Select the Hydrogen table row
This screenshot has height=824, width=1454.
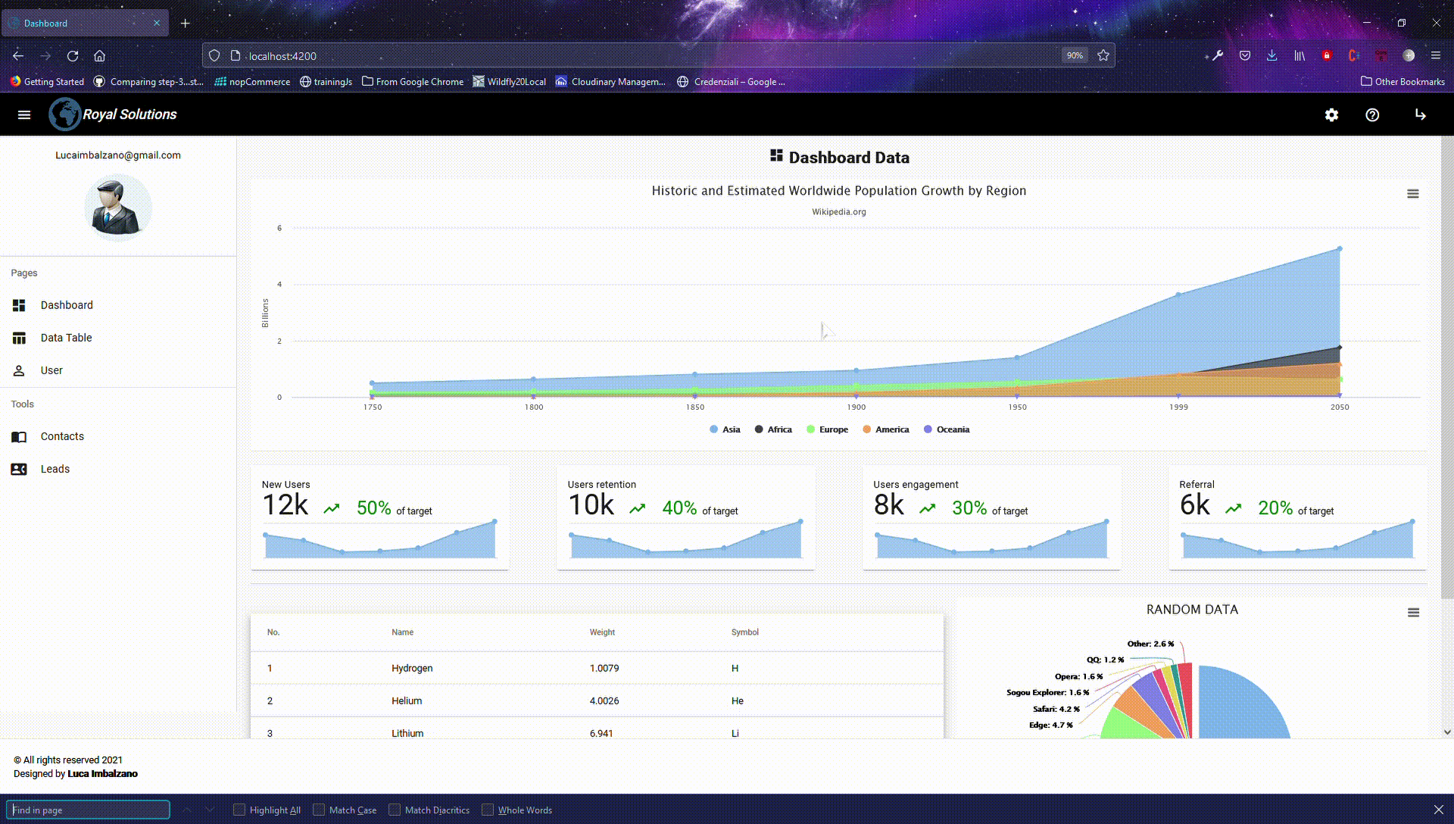[597, 668]
